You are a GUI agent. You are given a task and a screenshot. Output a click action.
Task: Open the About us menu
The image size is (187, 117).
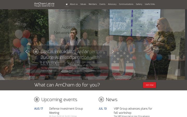(74, 4)
